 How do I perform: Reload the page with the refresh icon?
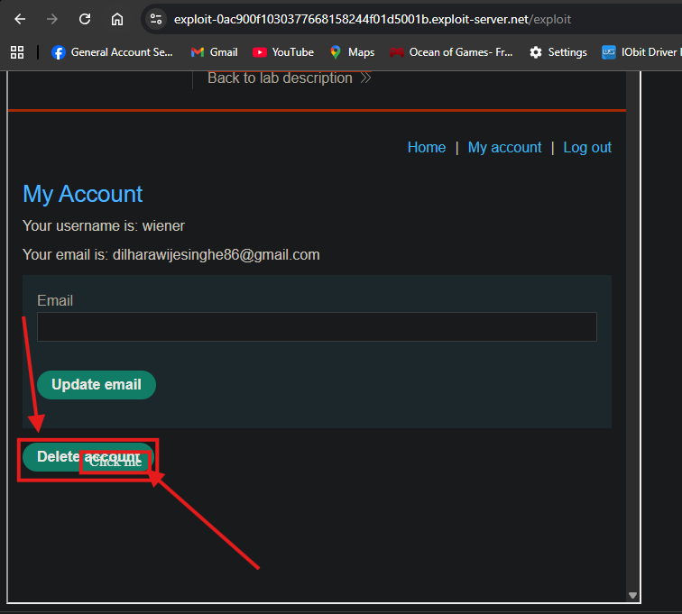(85, 19)
